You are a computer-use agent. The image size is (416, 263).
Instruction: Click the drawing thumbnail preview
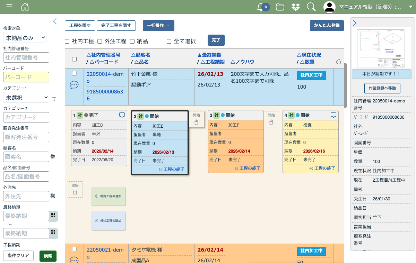coord(381,48)
